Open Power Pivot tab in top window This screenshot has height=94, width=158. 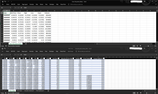click(x=63, y=4)
